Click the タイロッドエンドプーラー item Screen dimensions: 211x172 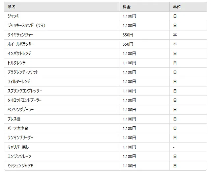point(24,100)
